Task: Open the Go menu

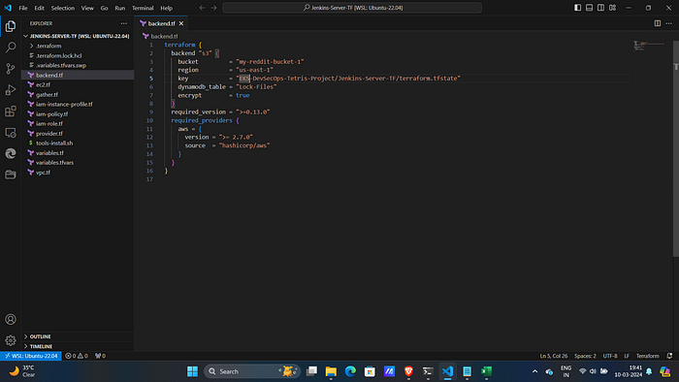Action: [105, 8]
